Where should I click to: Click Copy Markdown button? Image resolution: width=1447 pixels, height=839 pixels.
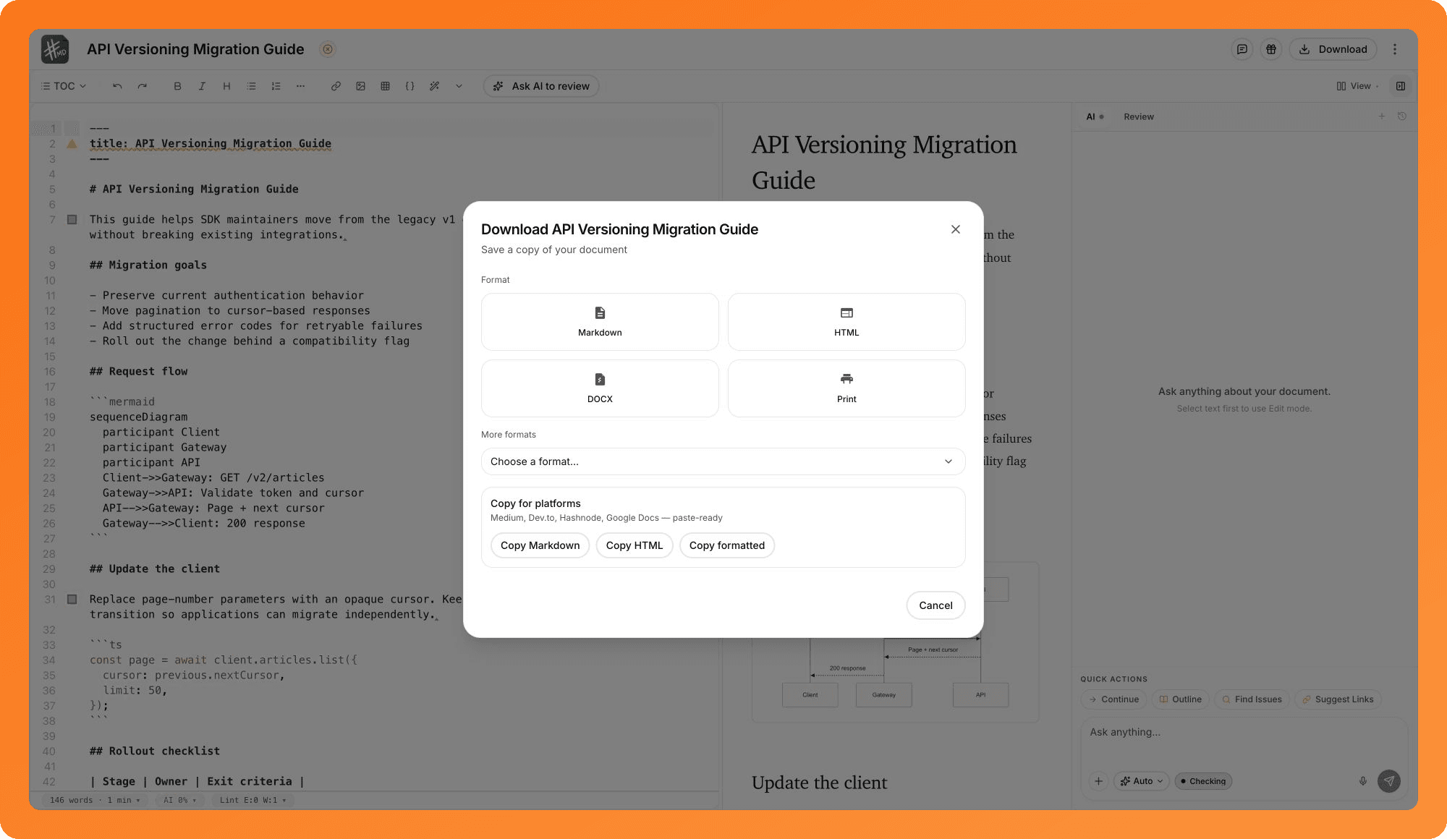coord(540,545)
